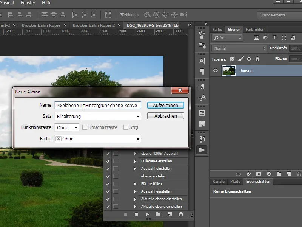This screenshot has width=302, height=227.
Task: Click the Abbrechen button
Action: click(165, 116)
